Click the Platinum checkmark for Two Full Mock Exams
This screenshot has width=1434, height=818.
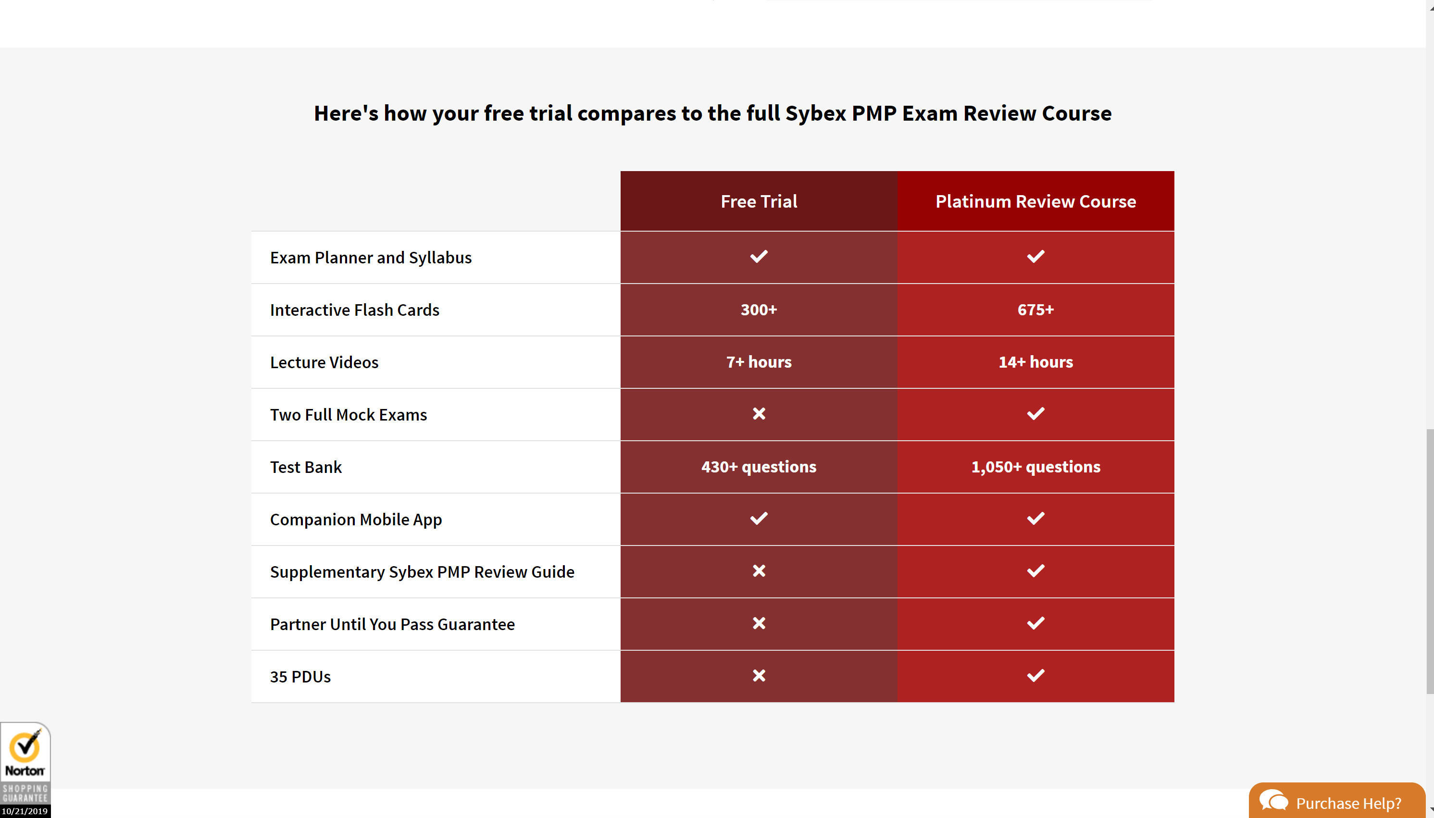tap(1035, 414)
